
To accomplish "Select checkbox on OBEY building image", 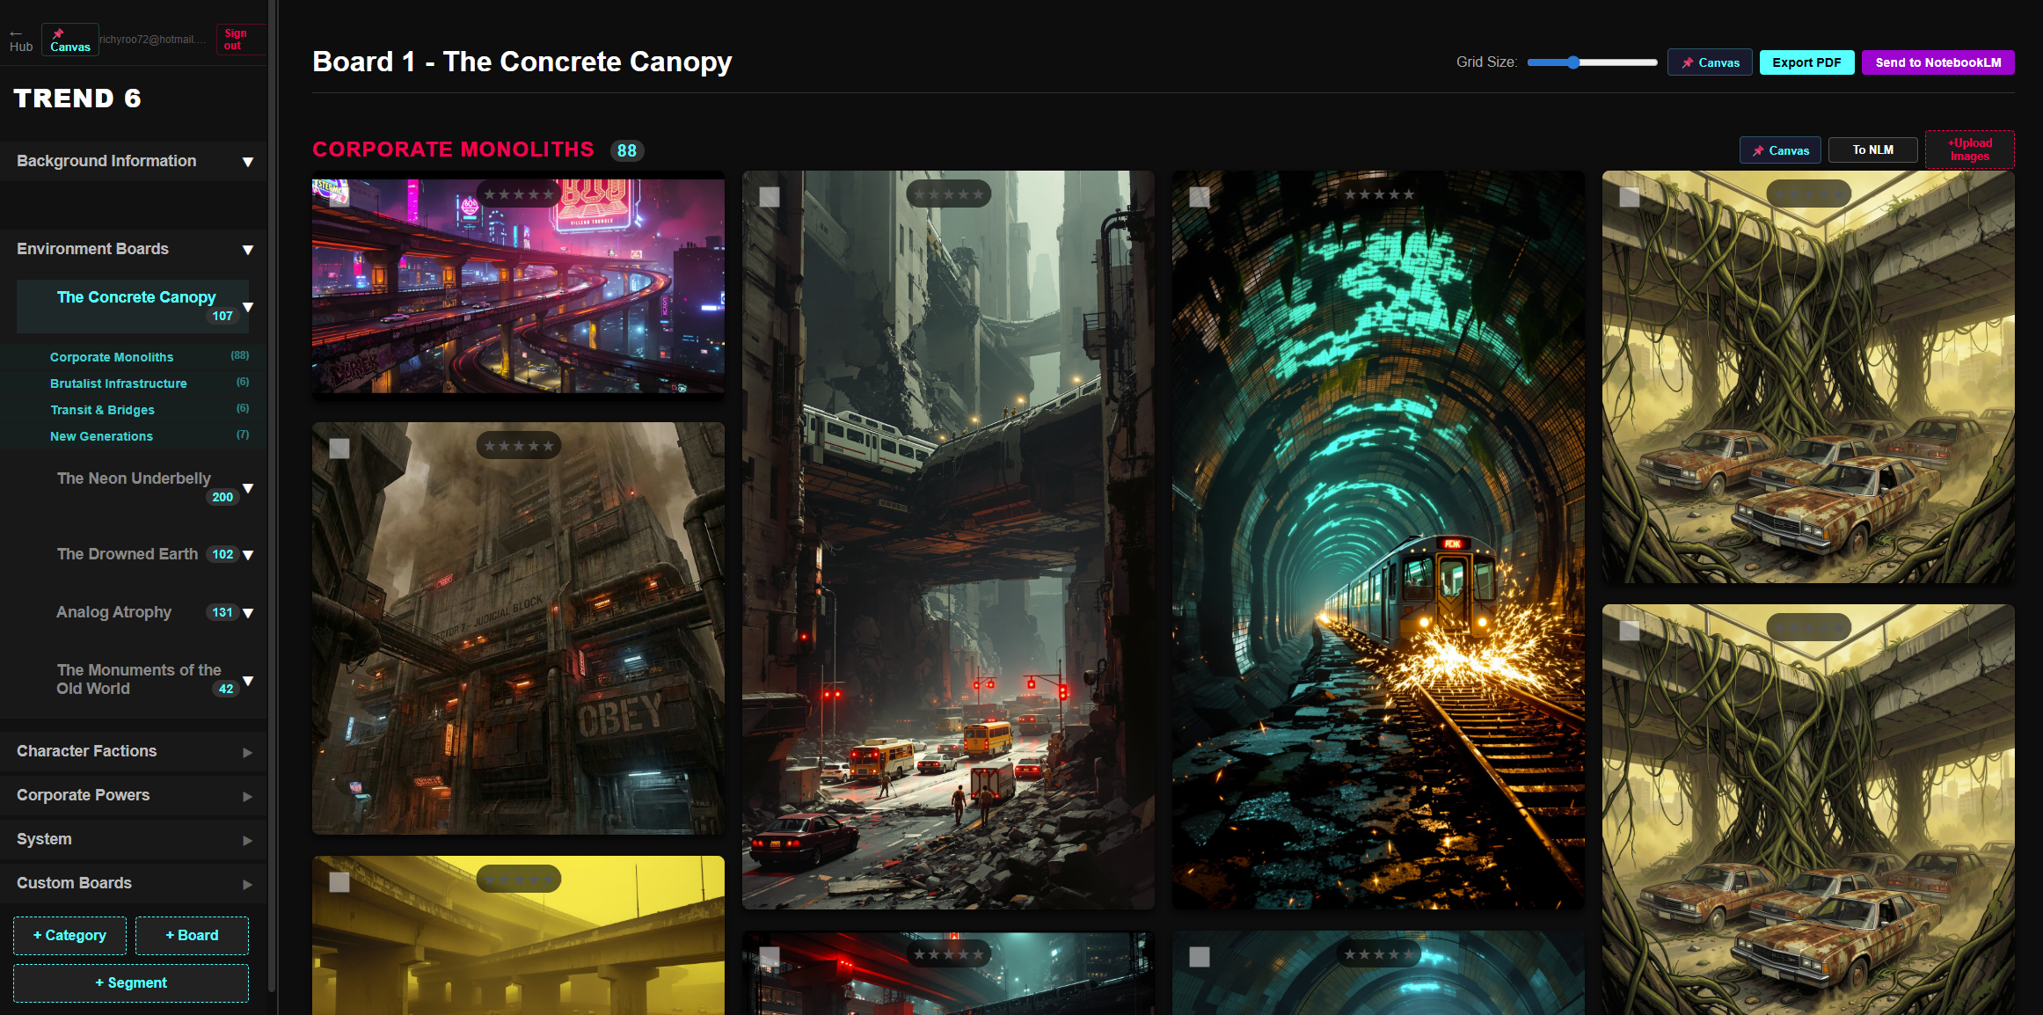I will [339, 449].
